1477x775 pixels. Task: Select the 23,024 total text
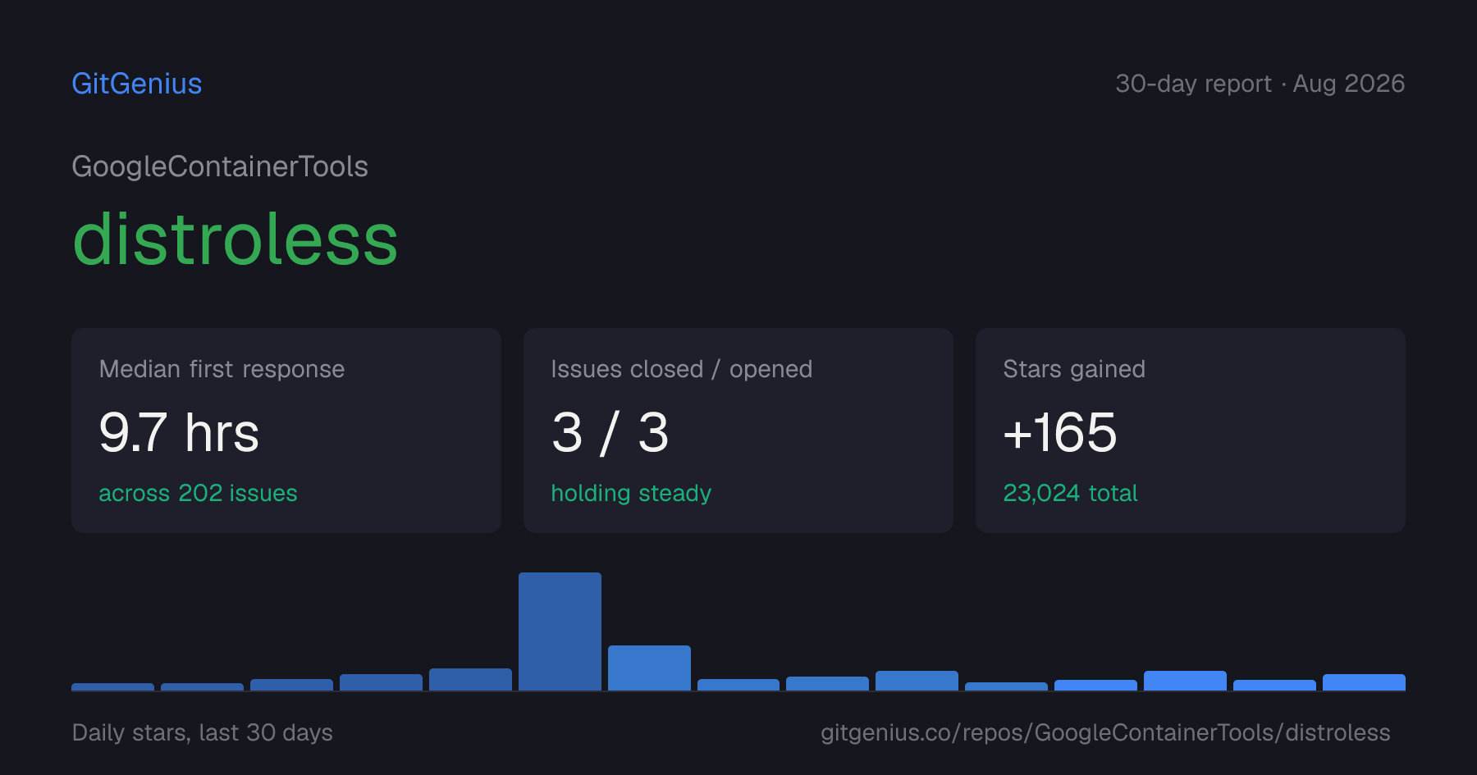pyautogui.click(x=1070, y=493)
